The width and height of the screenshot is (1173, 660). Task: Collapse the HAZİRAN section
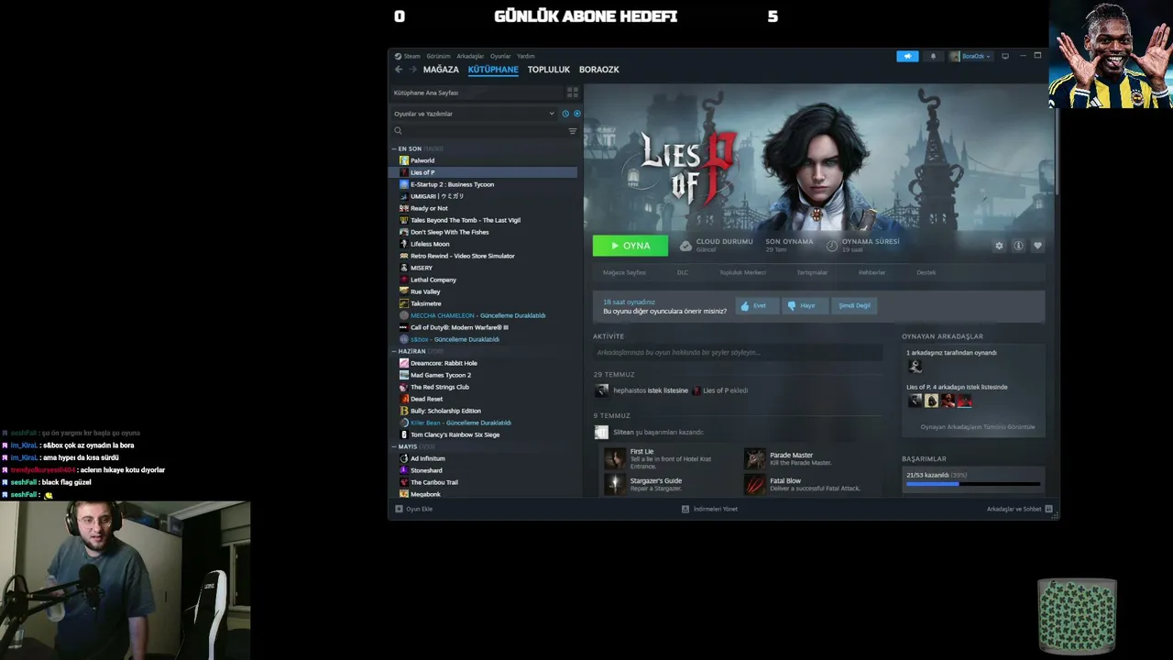pyautogui.click(x=394, y=351)
